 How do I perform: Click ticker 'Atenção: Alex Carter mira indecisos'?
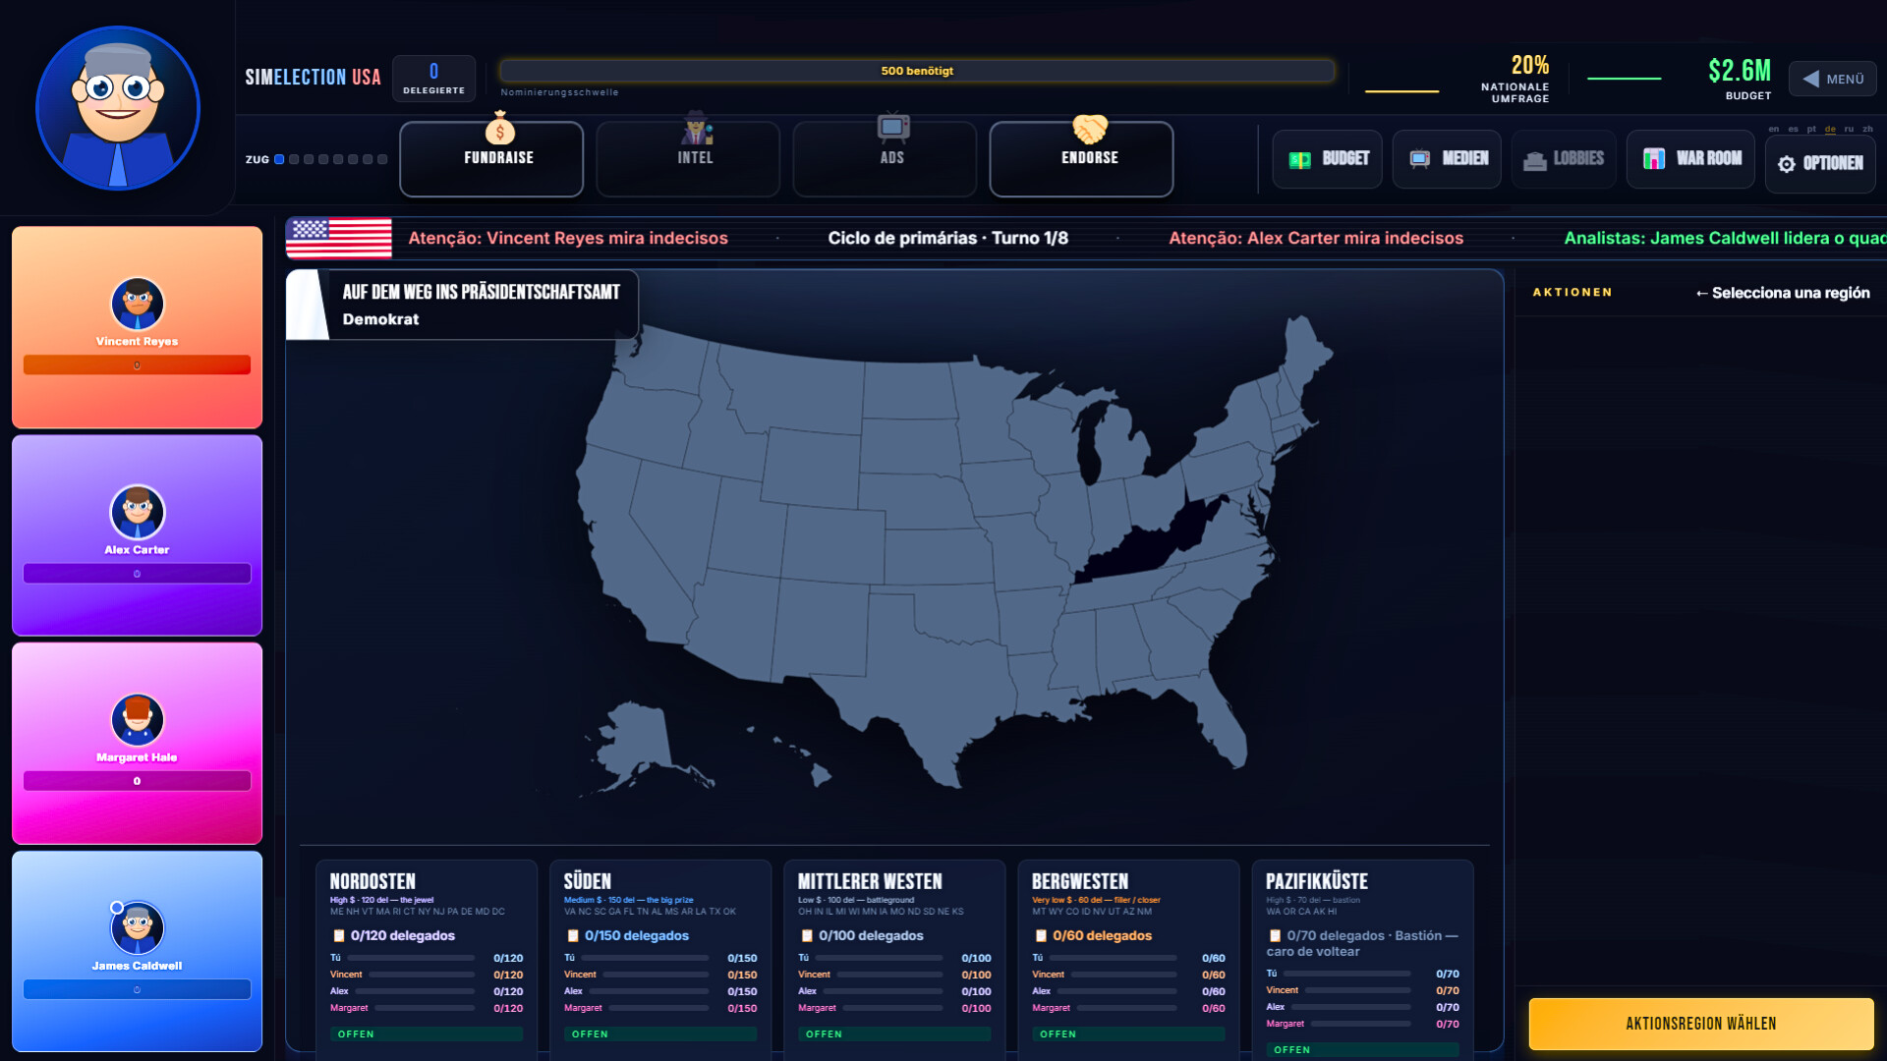coord(1316,239)
